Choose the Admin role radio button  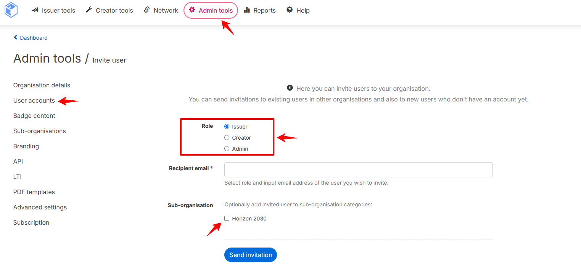pyautogui.click(x=227, y=149)
